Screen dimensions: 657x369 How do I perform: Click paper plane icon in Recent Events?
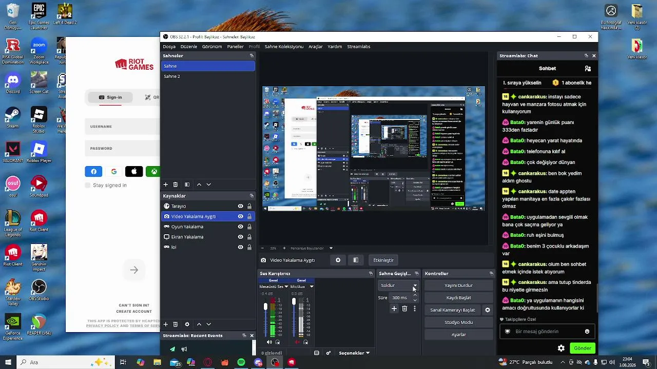[x=172, y=350]
